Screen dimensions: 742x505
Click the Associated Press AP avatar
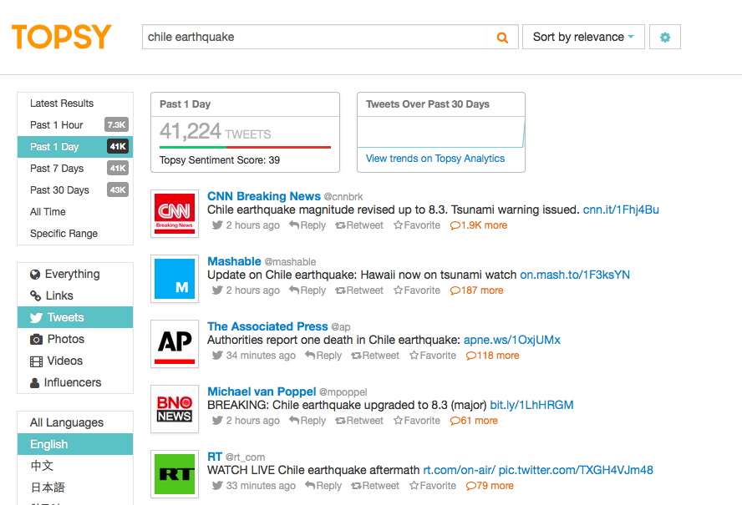pyautogui.click(x=175, y=344)
